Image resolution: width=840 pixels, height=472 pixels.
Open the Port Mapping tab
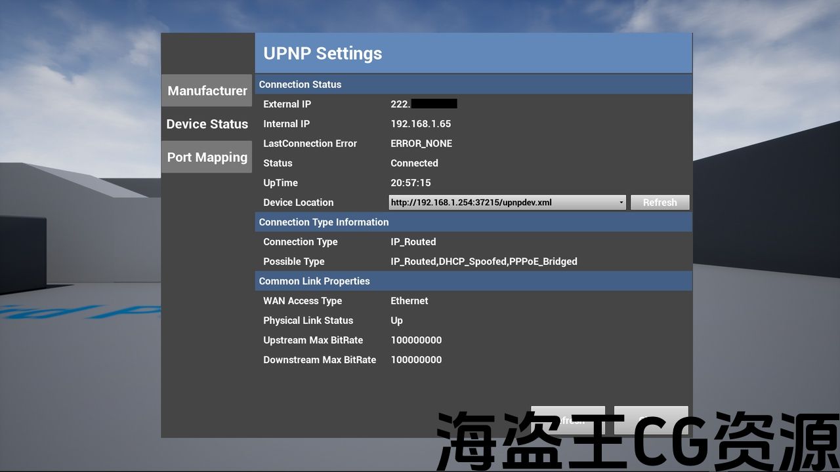point(207,157)
